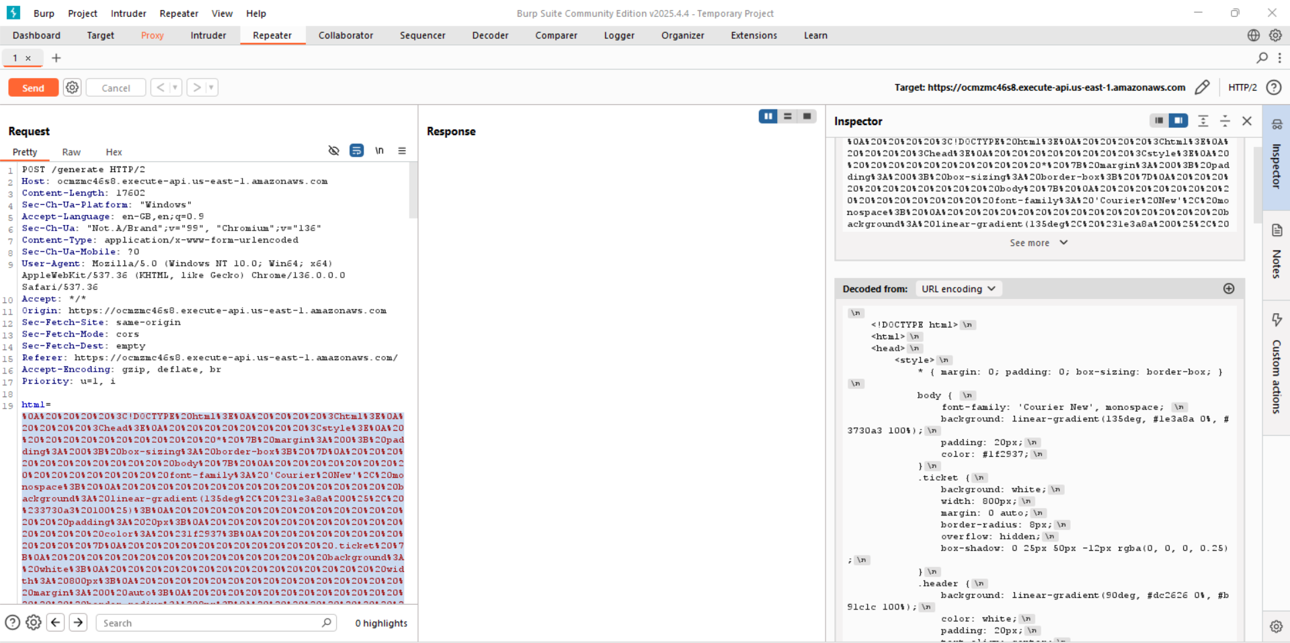The height and width of the screenshot is (643, 1290).
Task: Select top-bottom request/response layout
Action: tap(788, 116)
